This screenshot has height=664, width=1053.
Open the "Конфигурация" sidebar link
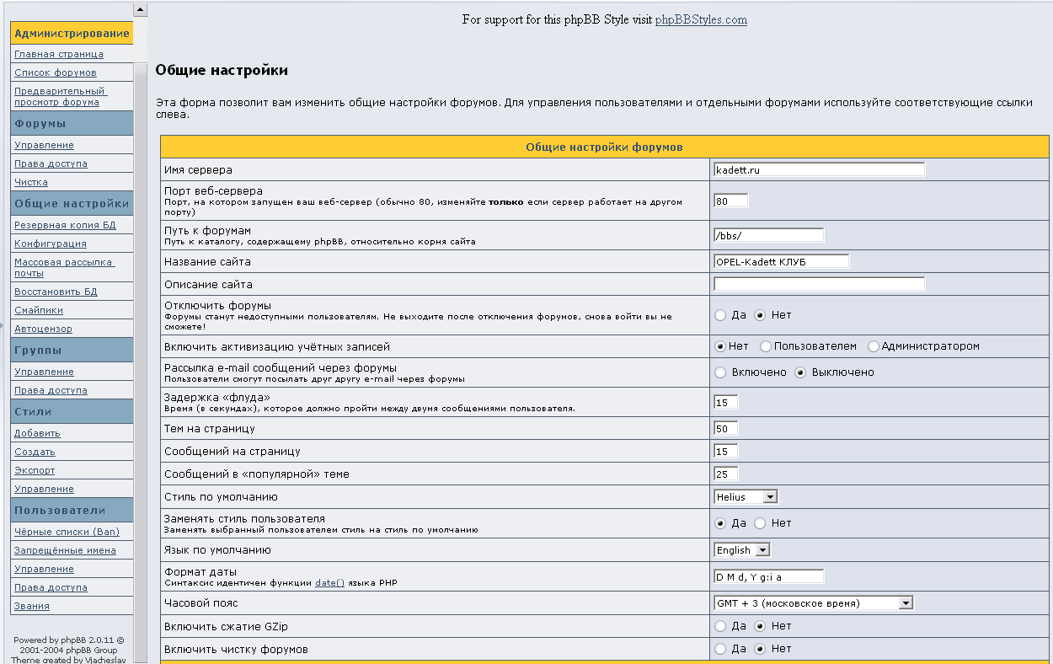pos(51,244)
